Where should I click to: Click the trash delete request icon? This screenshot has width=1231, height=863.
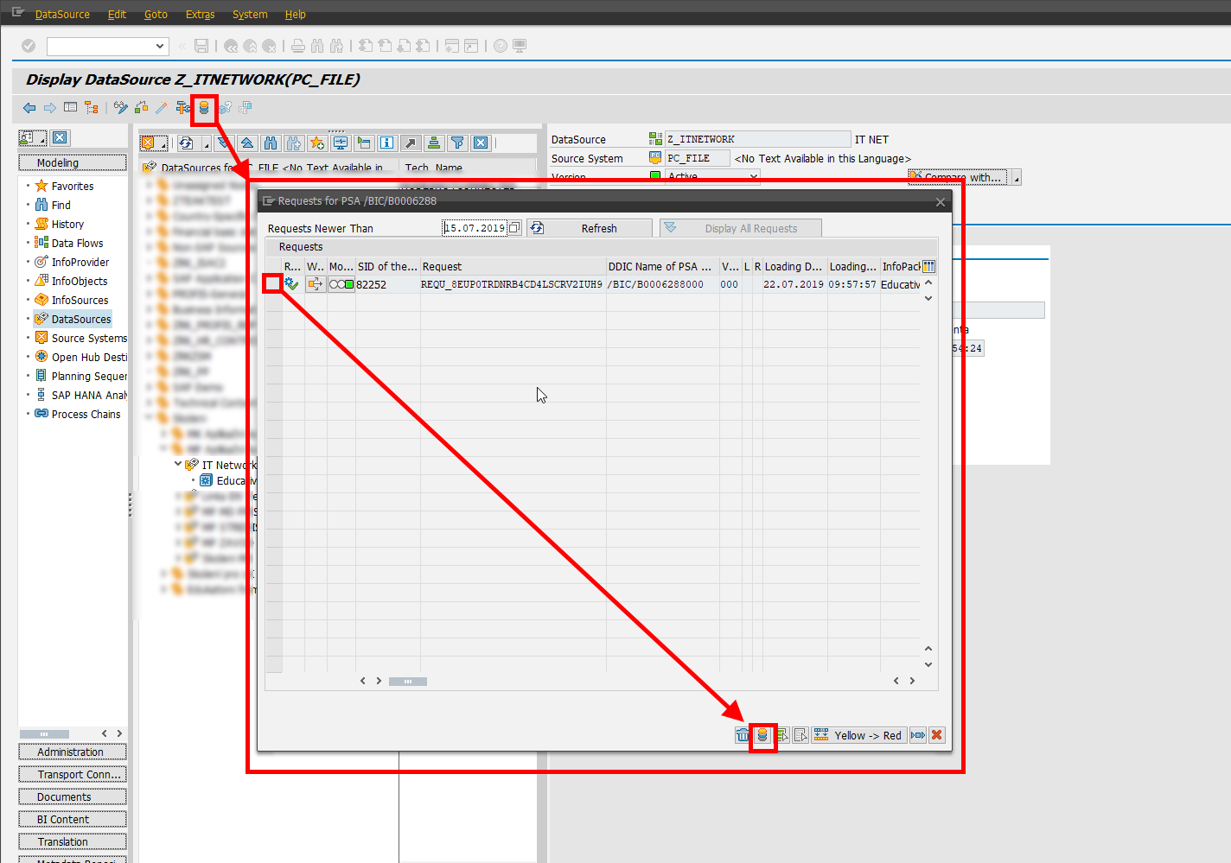click(743, 735)
